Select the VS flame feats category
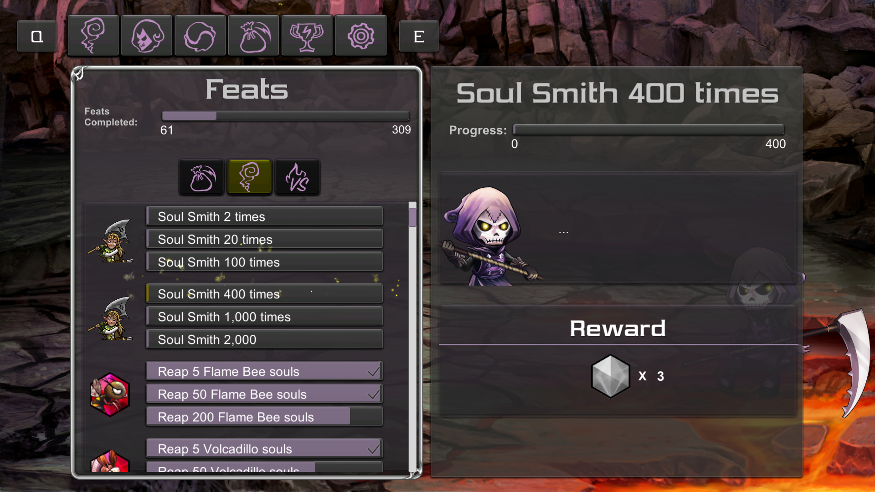 [x=297, y=177]
